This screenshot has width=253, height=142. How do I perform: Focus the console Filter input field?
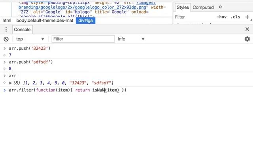(83, 39)
